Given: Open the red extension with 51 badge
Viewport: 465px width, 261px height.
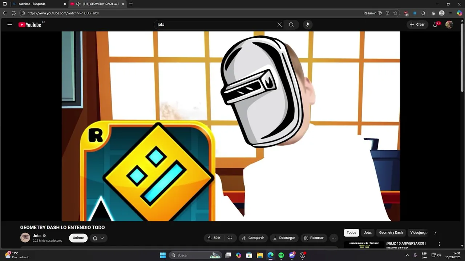Looking at the screenshot, I should pos(406,13).
